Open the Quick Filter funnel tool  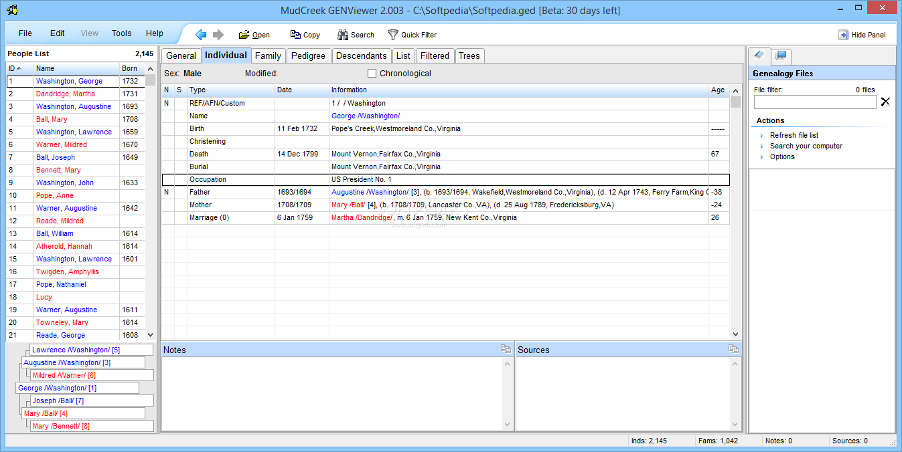(x=412, y=35)
